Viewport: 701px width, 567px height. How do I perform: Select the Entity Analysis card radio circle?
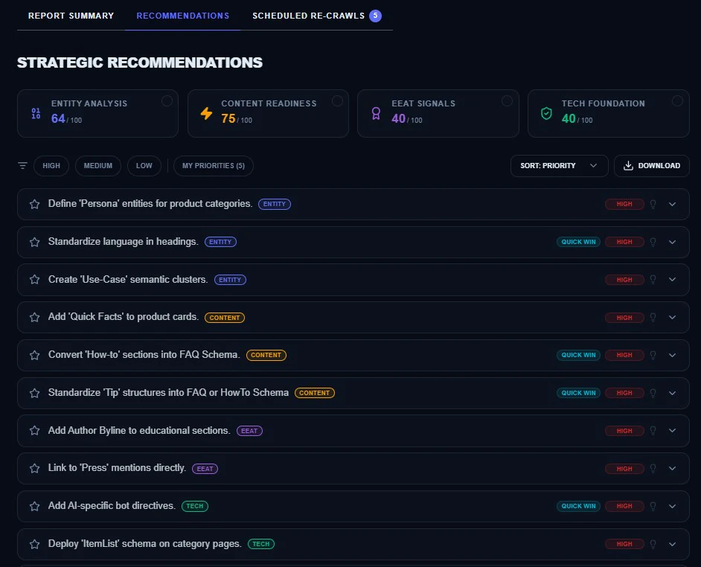point(167,101)
